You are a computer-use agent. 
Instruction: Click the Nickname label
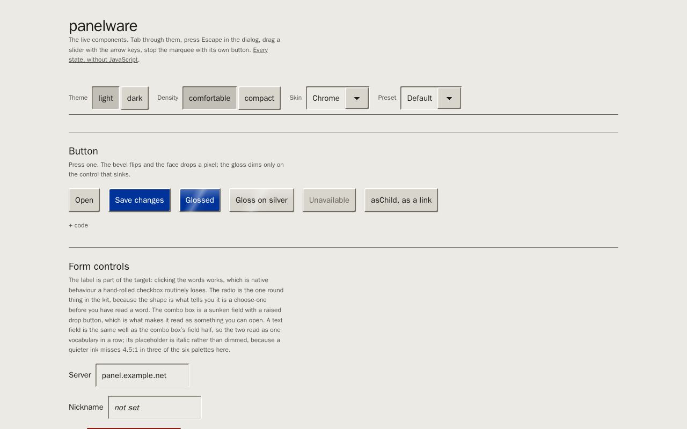click(86, 407)
